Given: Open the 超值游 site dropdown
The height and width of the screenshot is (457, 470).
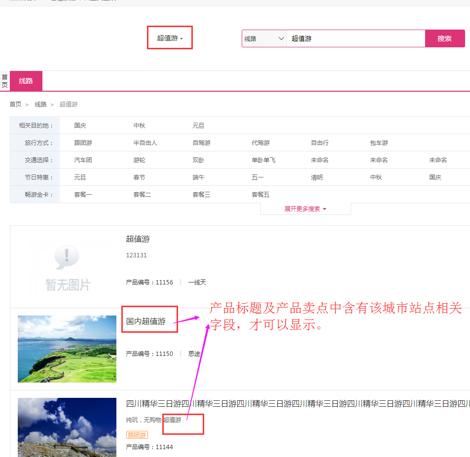Looking at the screenshot, I should click(170, 38).
